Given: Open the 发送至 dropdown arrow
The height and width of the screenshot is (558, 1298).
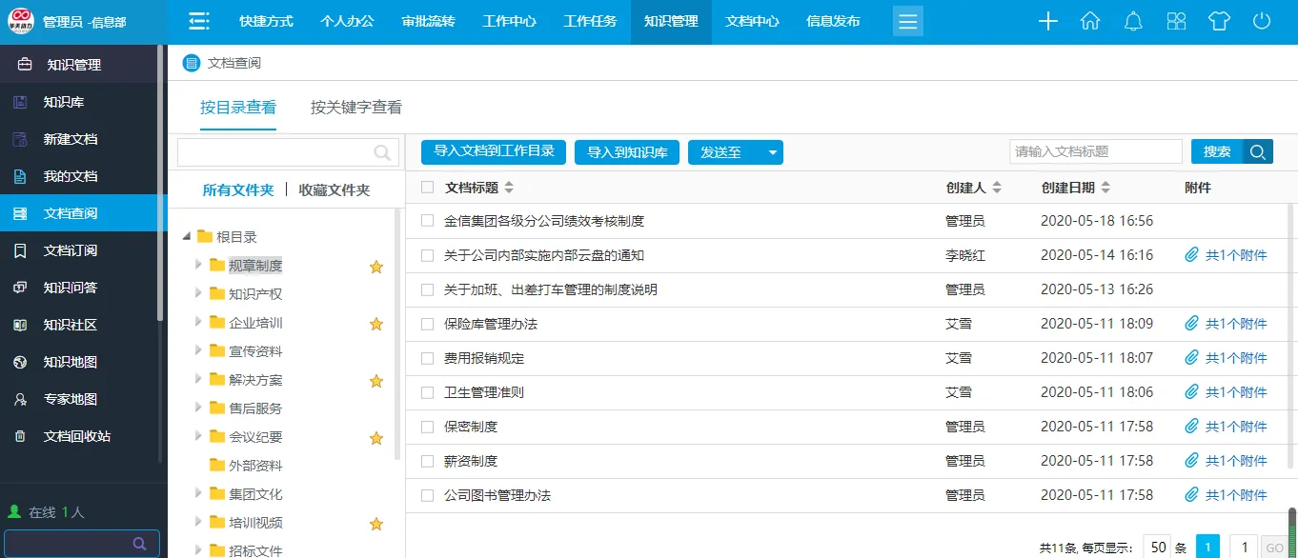Looking at the screenshot, I should point(773,152).
